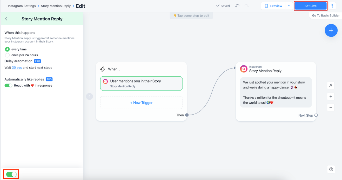
Task: Click the '+ New Trigger' link
Action: (x=141, y=103)
